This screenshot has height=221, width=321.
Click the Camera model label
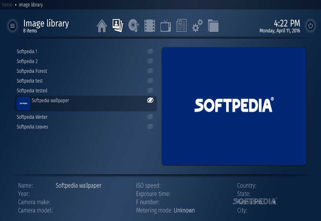coord(35,210)
